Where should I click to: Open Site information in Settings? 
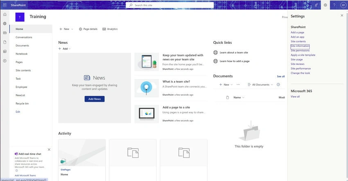tap(300, 46)
